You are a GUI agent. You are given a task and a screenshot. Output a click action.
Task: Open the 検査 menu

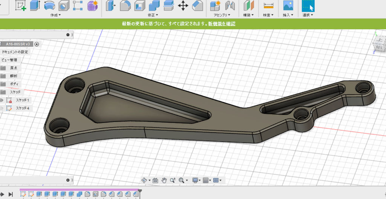(x=268, y=15)
